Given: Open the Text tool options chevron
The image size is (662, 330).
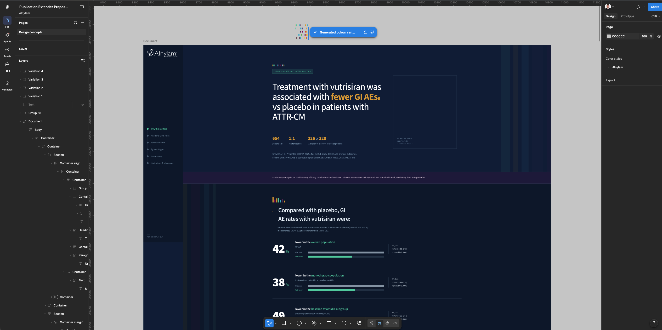Looking at the screenshot, I should coord(335,323).
